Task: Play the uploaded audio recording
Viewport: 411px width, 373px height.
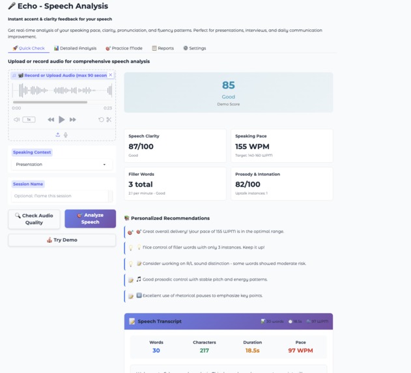Action: click(x=62, y=120)
